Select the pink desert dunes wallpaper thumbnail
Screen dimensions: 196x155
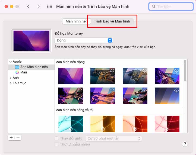tap(103, 96)
